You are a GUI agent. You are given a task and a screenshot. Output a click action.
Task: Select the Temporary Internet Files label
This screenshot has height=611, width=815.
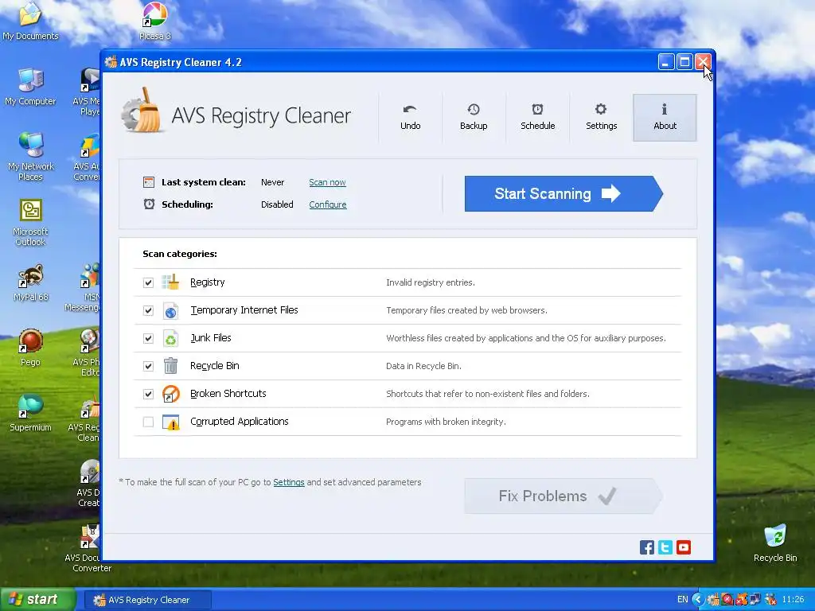pos(244,310)
